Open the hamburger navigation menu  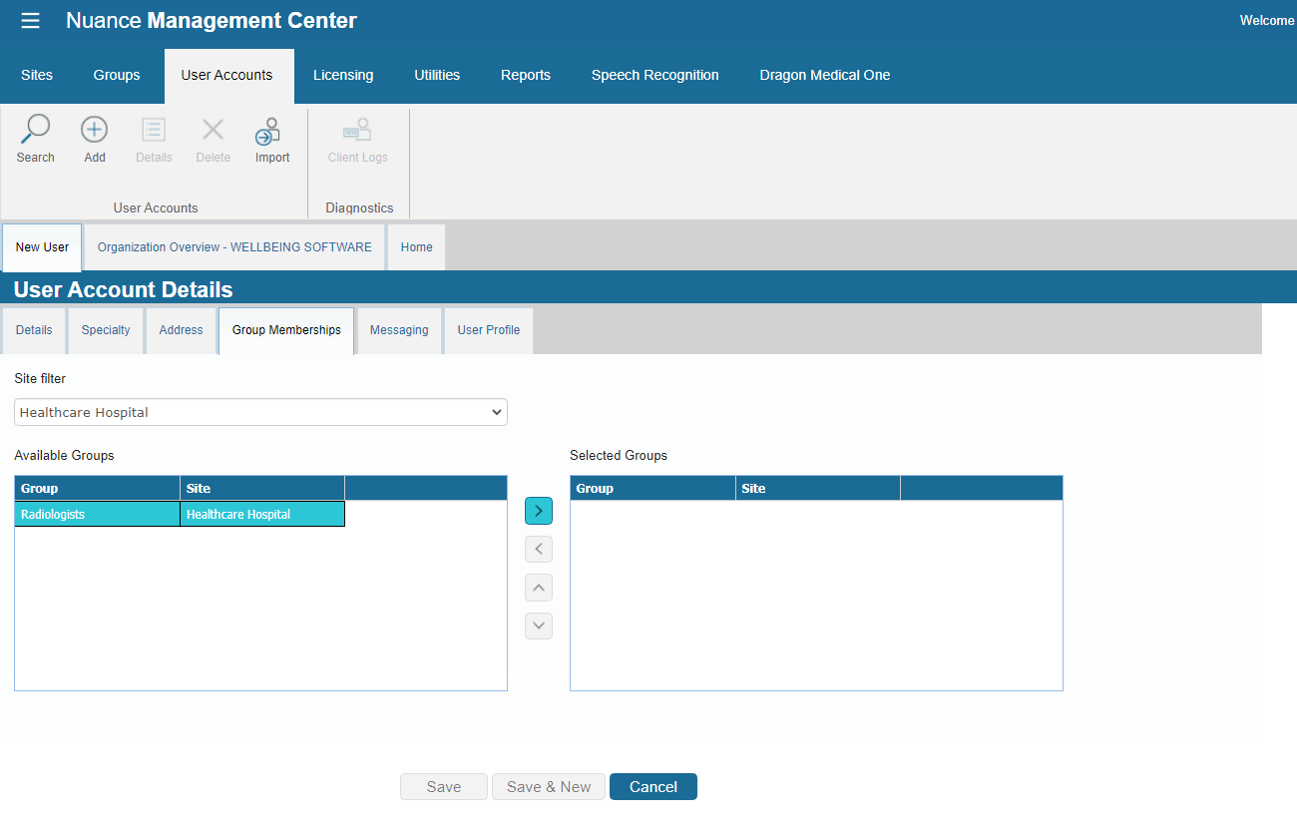click(x=31, y=21)
